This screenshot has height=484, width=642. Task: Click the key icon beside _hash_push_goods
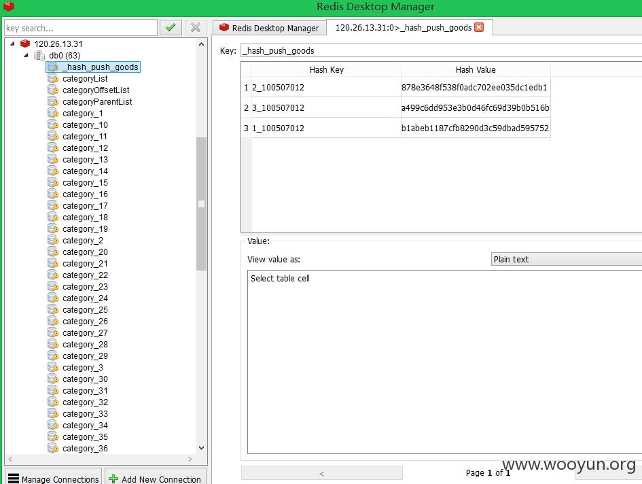point(53,67)
